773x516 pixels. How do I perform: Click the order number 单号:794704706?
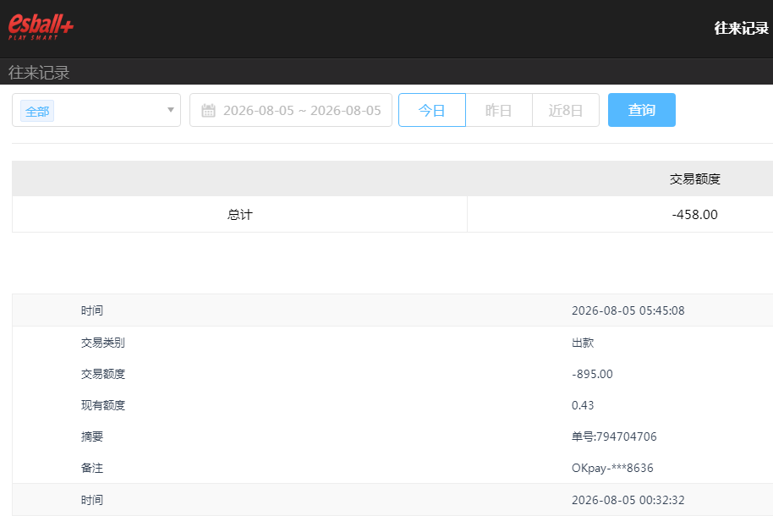[x=614, y=436]
